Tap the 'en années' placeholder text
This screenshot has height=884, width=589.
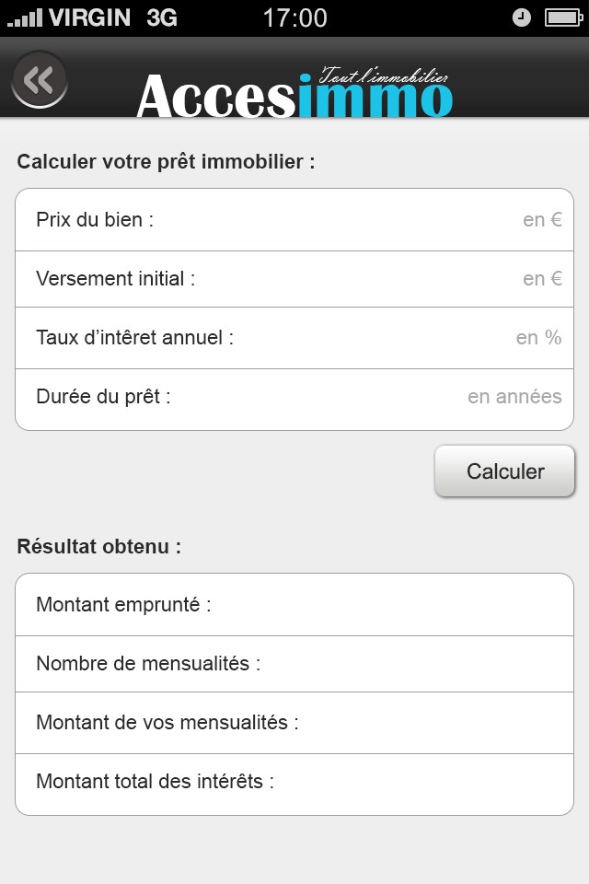click(x=514, y=397)
